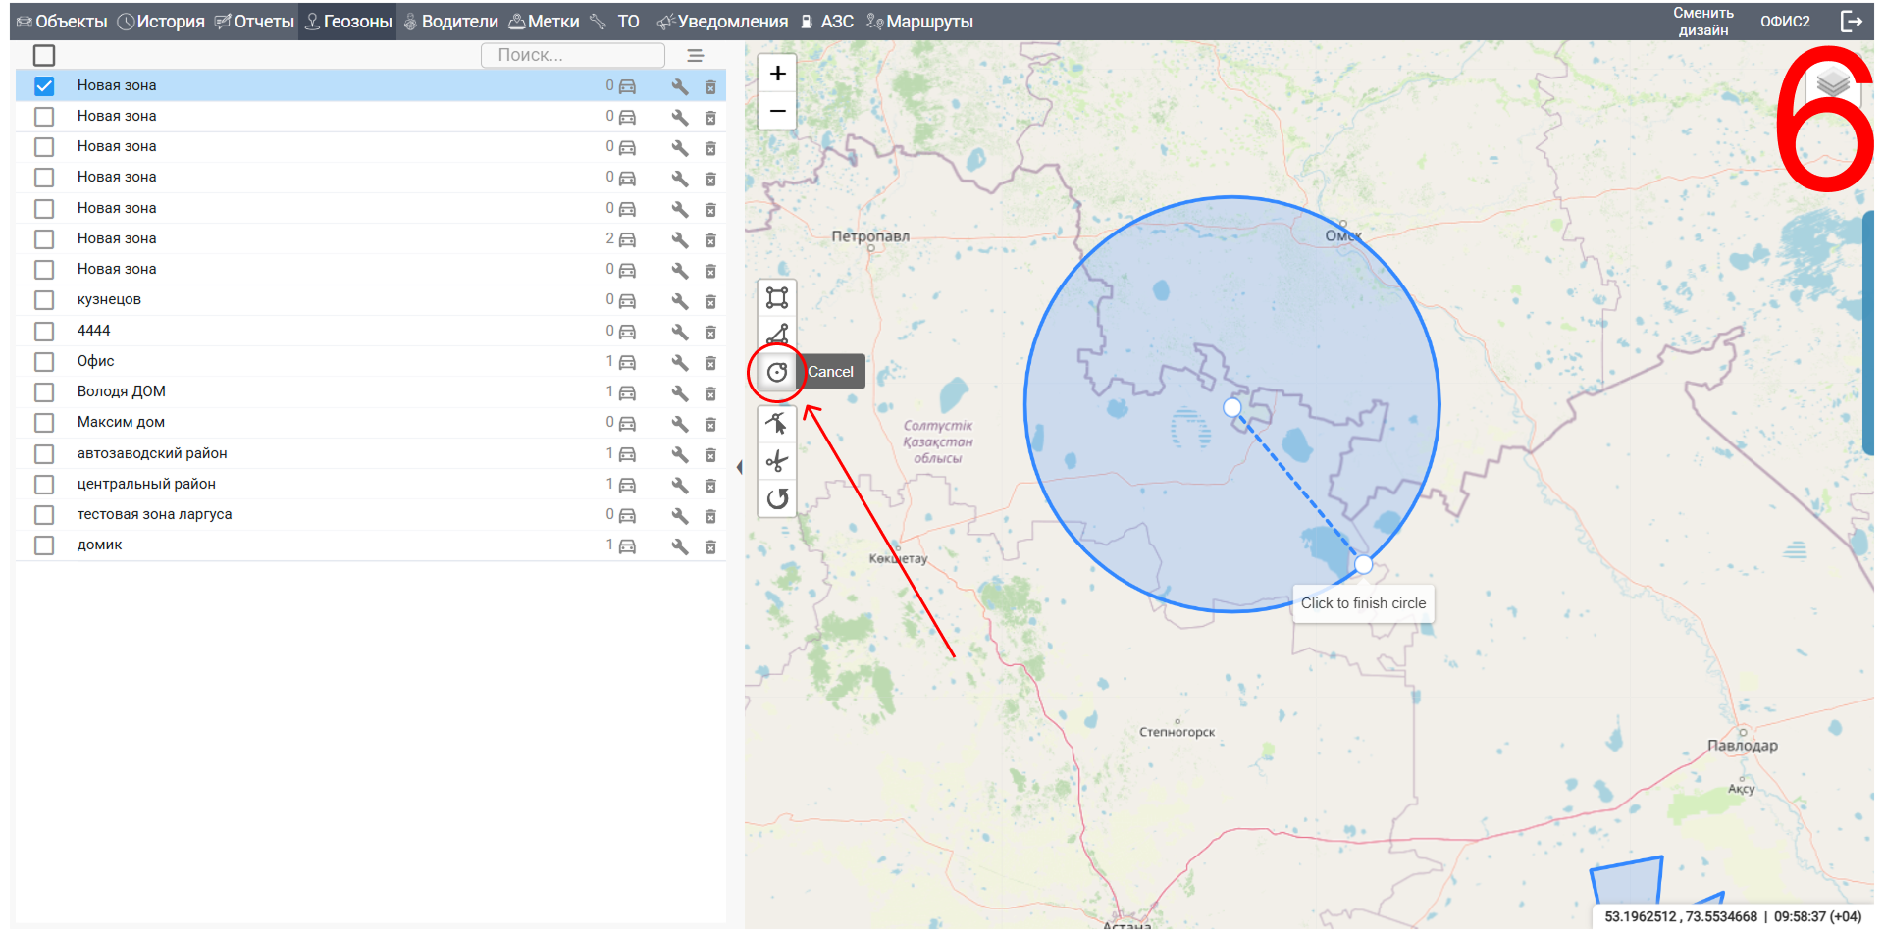Check the Володя ДОМ geozone checkbox

point(44,392)
